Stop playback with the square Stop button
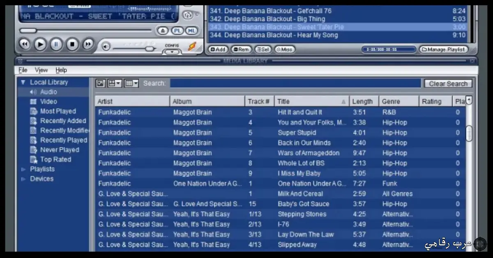Screen dimensions: 493x258 72,44
